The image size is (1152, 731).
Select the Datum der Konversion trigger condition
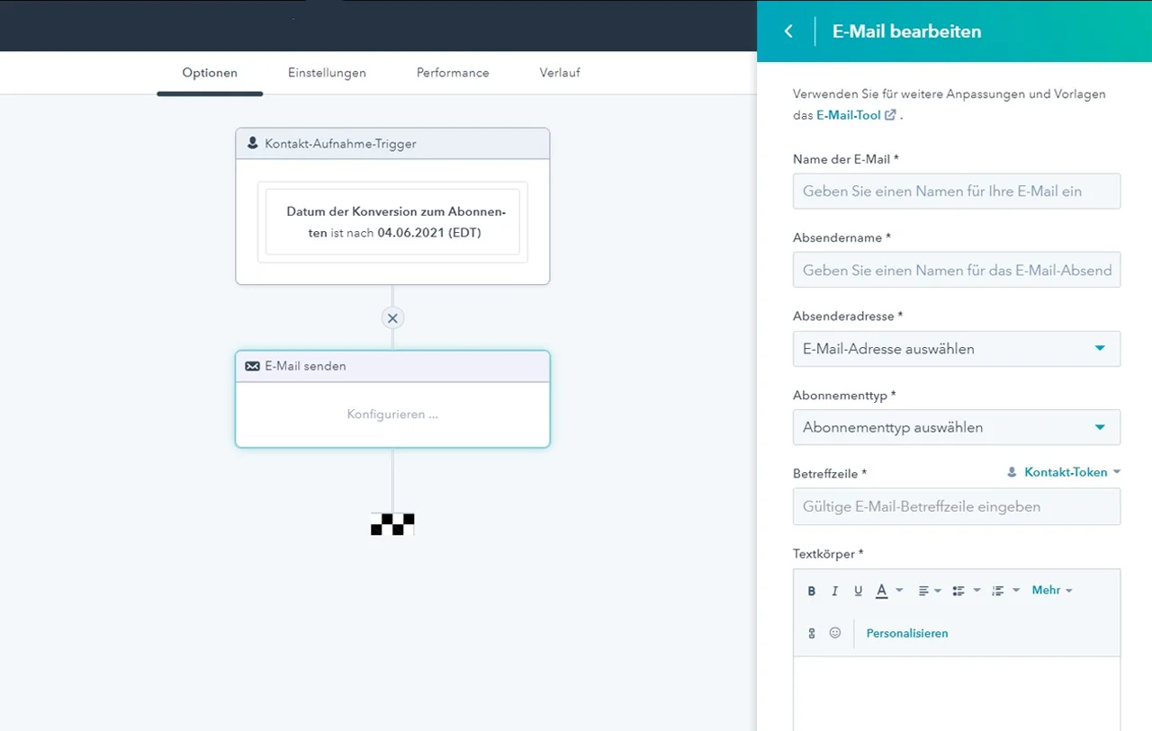pyautogui.click(x=392, y=222)
